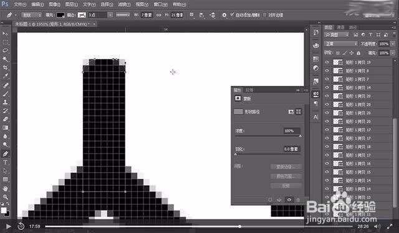Toggle mask visibility eye in Properties
The height and width of the screenshot is (233, 399).
[289, 200]
